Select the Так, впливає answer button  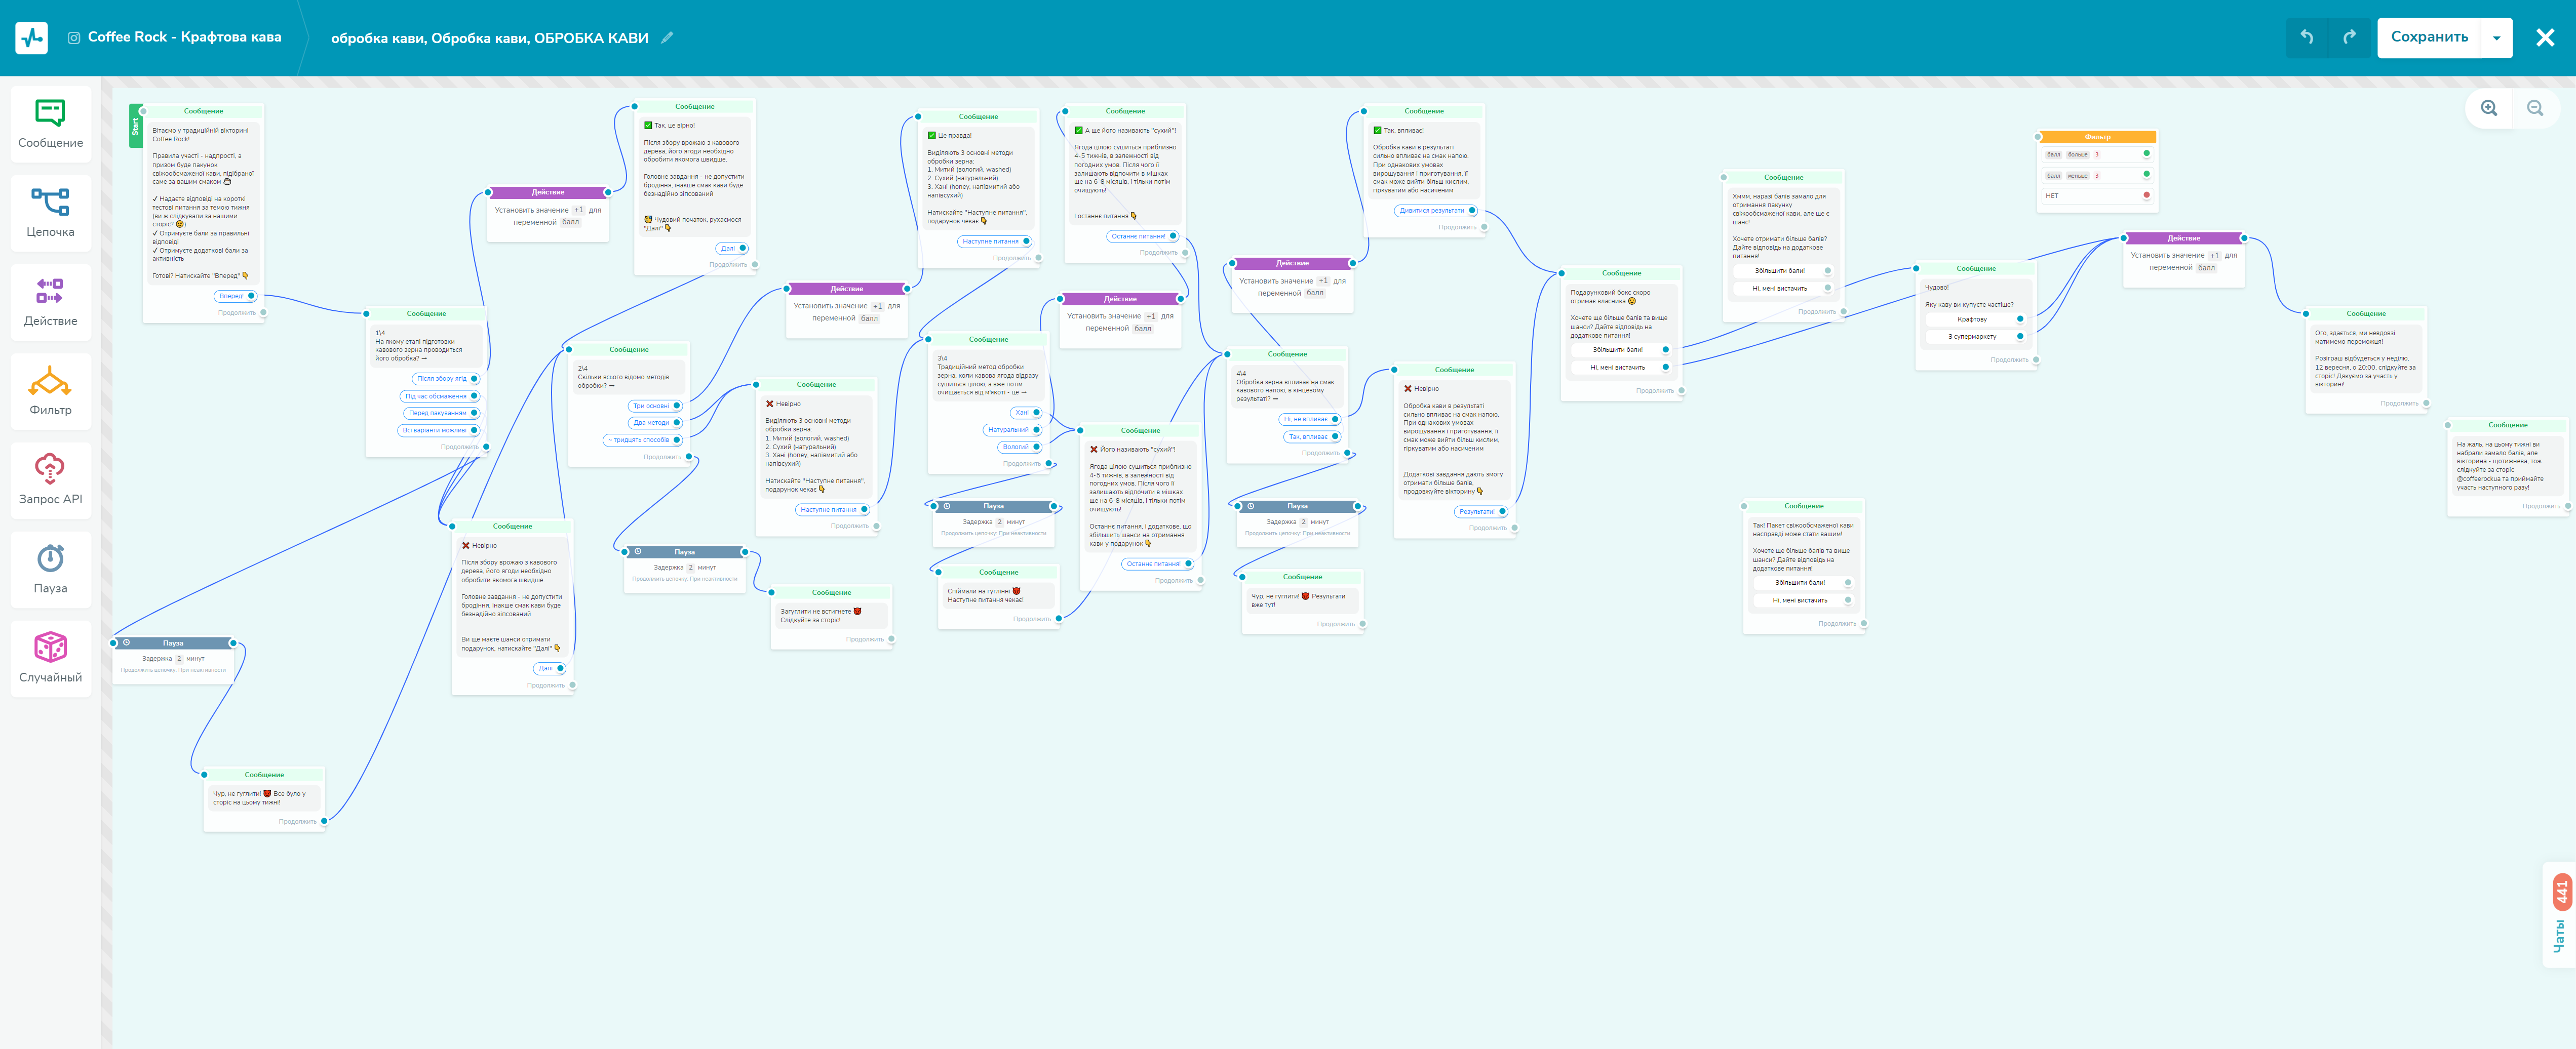(x=1312, y=437)
